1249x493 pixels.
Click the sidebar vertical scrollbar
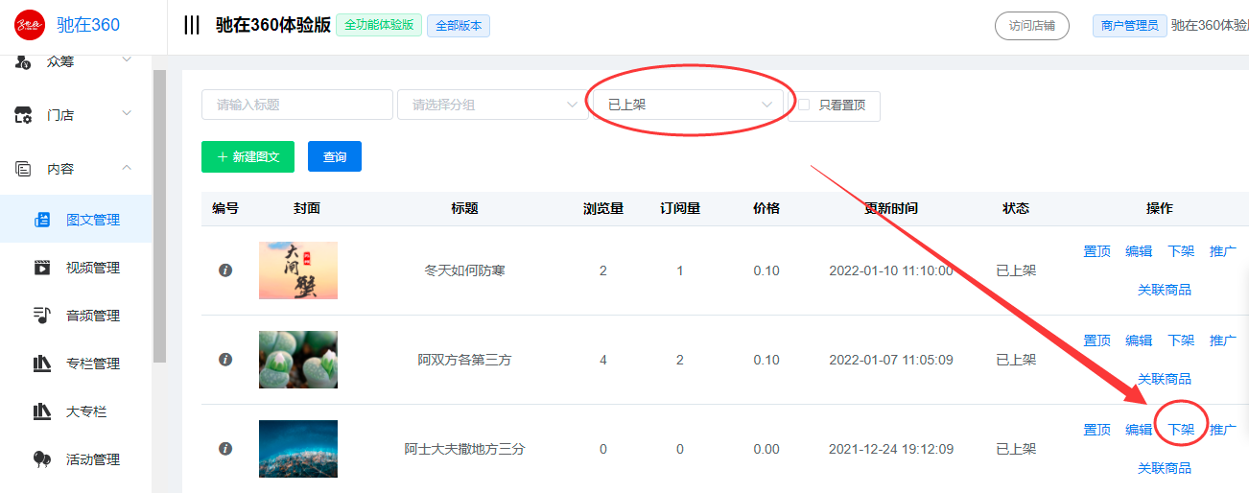click(160, 216)
